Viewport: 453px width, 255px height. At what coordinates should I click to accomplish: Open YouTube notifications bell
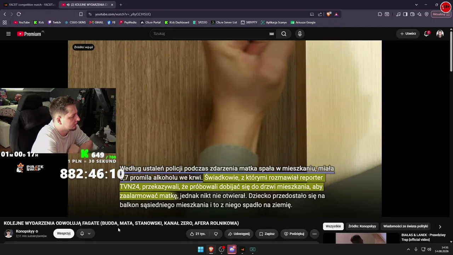point(426,34)
